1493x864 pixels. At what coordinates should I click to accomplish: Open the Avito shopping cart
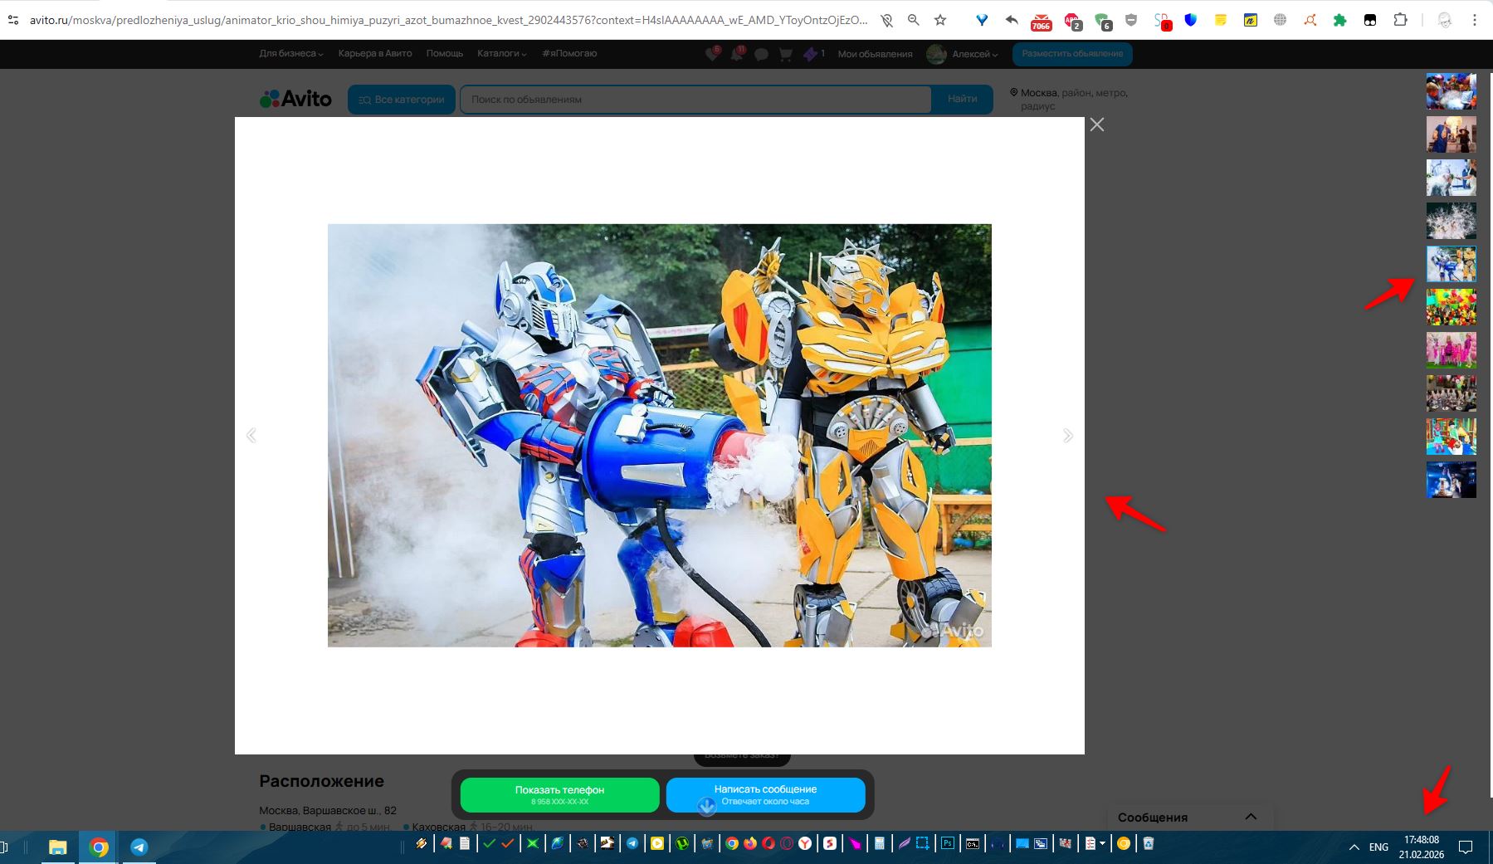[785, 54]
